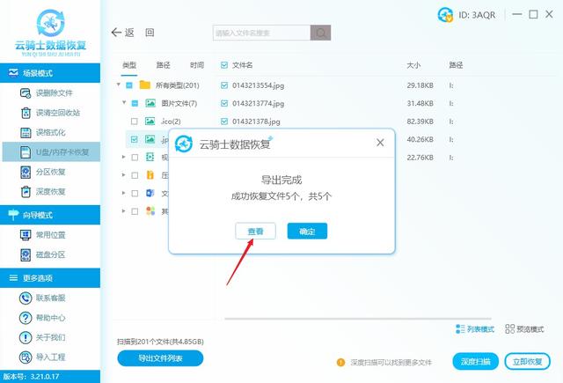563x383 pixels.
Task: Click the search magnifier button
Action: 320,33
